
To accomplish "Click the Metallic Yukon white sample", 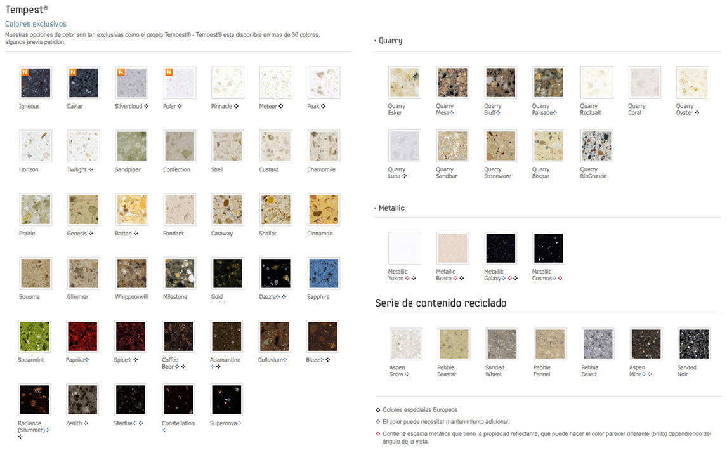I will [405, 248].
